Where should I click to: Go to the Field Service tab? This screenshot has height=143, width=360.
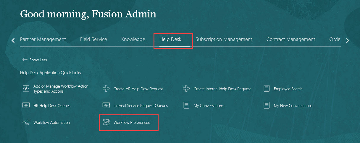point(93,39)
